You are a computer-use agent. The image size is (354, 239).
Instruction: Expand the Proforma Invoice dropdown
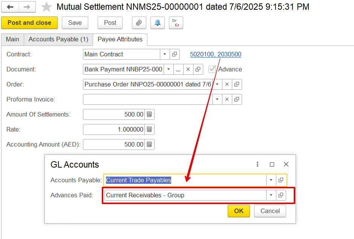click(x=217, y=100)
